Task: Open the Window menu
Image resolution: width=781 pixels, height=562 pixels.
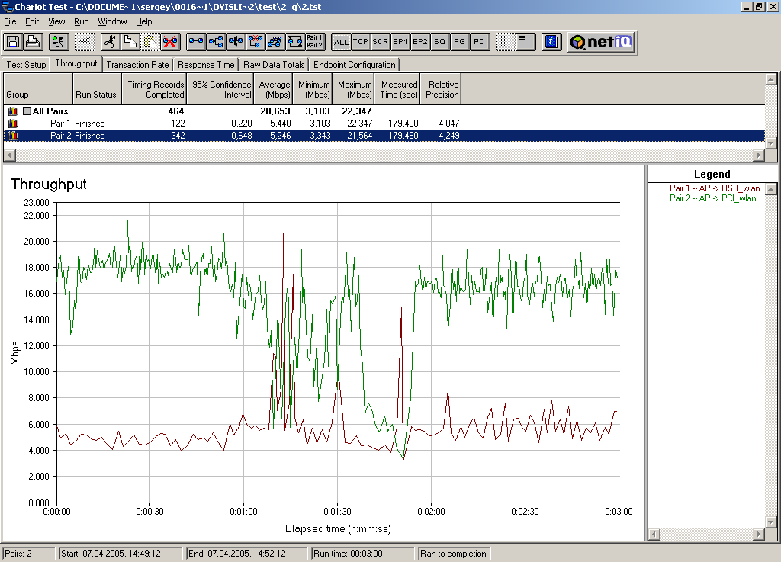Action: point(113,21)
